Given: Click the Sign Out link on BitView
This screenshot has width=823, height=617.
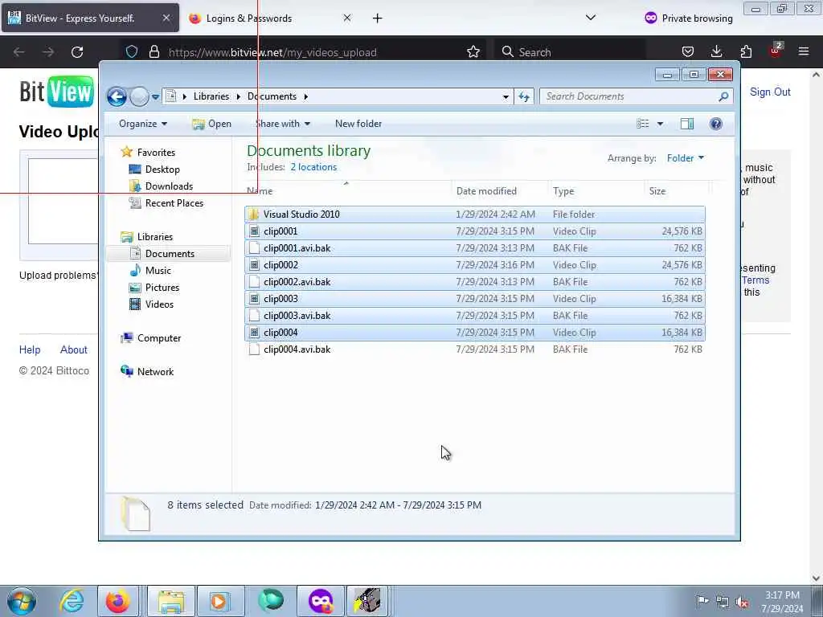Looking at the screenshot, I should pos(770,92).
